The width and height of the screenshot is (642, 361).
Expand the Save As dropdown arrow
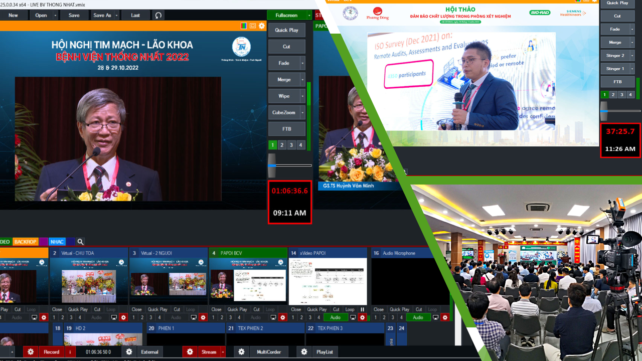click(x=116, y=15)
